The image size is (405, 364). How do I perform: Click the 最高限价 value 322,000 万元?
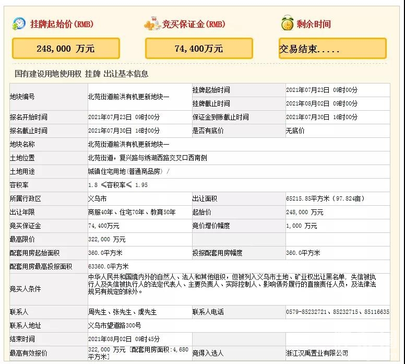click(107, 239)
